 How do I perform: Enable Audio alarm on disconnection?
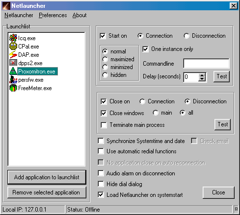[x=101, y=173]
